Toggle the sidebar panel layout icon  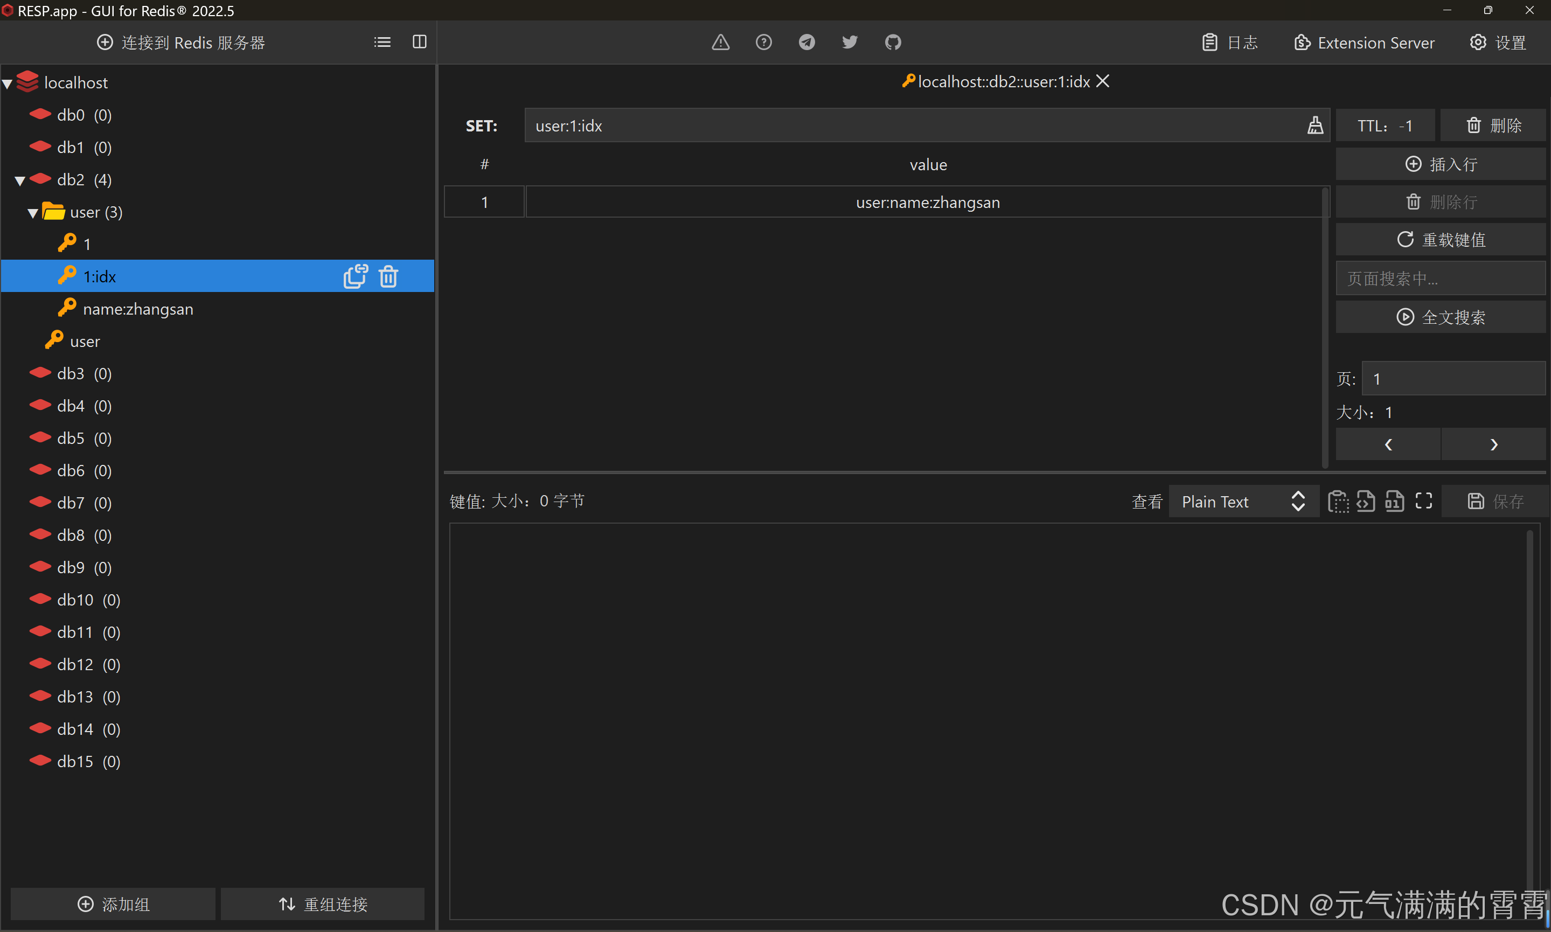[x=420, y=42]
